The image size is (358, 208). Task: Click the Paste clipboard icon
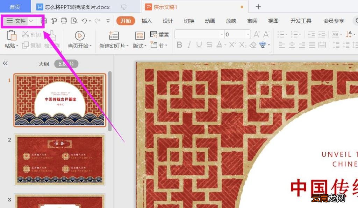12,35
